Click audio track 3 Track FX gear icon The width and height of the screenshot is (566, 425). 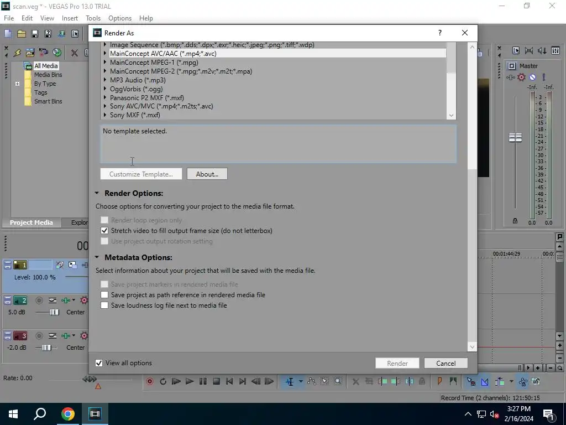pyautogui.click(x=84, y=336)
